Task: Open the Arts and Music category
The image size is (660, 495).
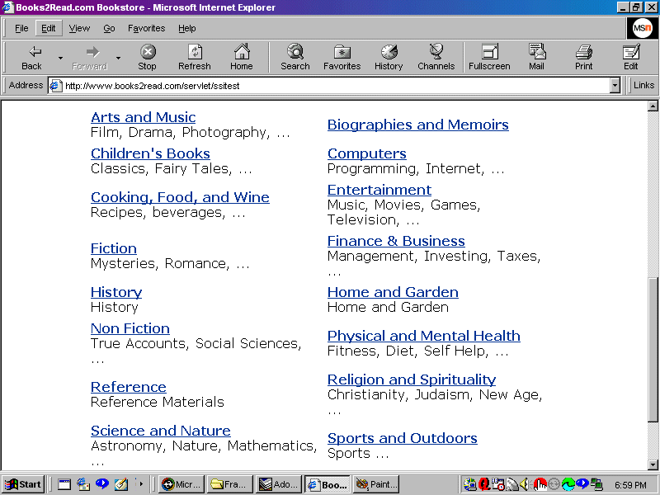Action: pyautogui.click(x=143, y=117)
